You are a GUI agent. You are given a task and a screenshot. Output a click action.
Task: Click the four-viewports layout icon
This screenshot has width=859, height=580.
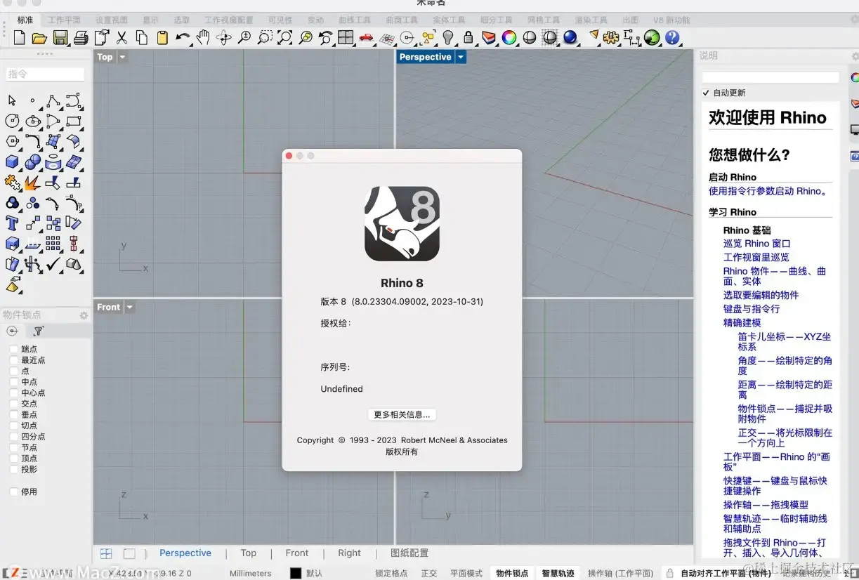pos(346,37)
